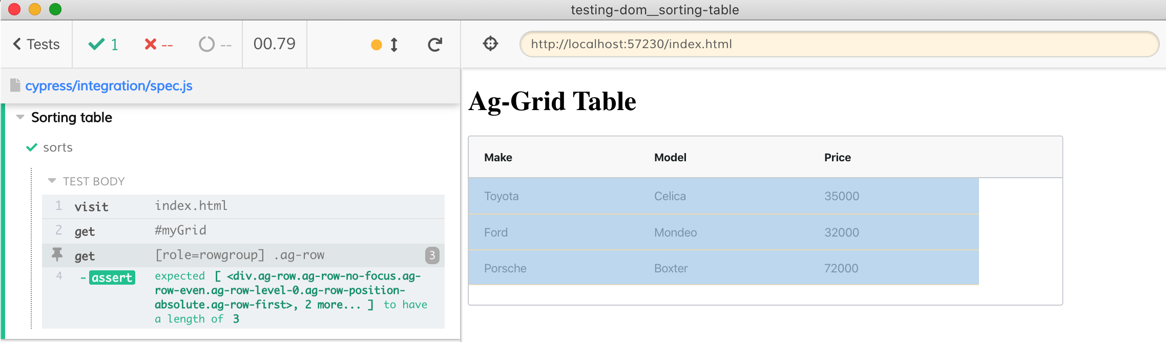This screenshot has width=1166, height=342.
Task: Sort by the Make column header
Action: coord(498,158)
